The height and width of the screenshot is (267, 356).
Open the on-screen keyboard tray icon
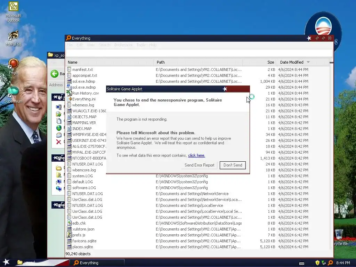click(302, 263)
